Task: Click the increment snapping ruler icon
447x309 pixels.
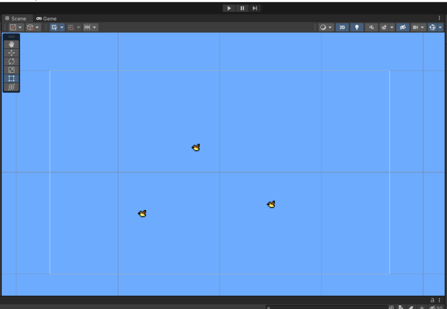Action: 87,27
